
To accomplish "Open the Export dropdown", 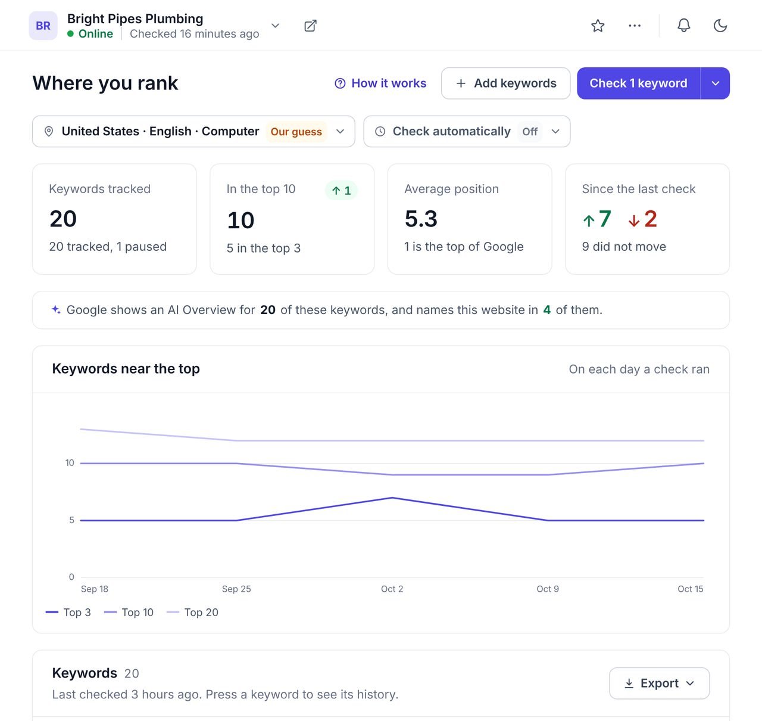I will click(659, 683).
